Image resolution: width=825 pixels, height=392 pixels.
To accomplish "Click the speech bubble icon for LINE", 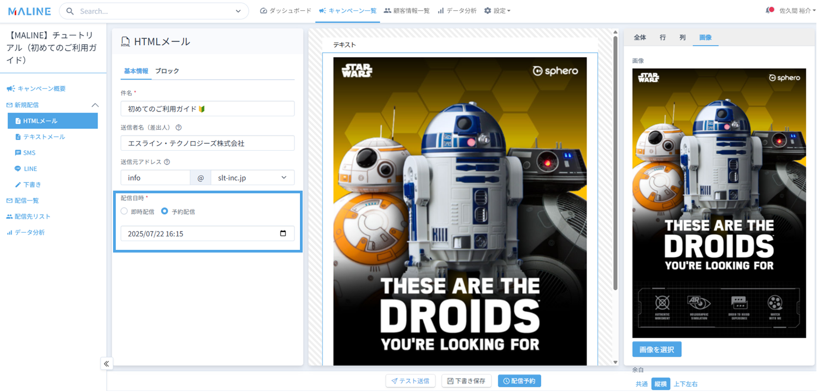I will [18, 169].
